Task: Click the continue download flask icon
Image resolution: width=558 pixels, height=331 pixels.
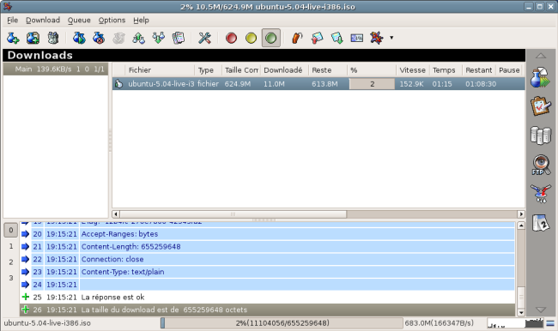Action: [79, 38]
